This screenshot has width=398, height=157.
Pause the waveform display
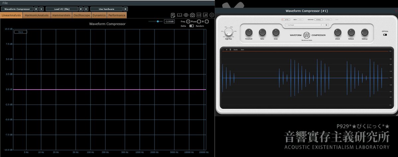230,50
